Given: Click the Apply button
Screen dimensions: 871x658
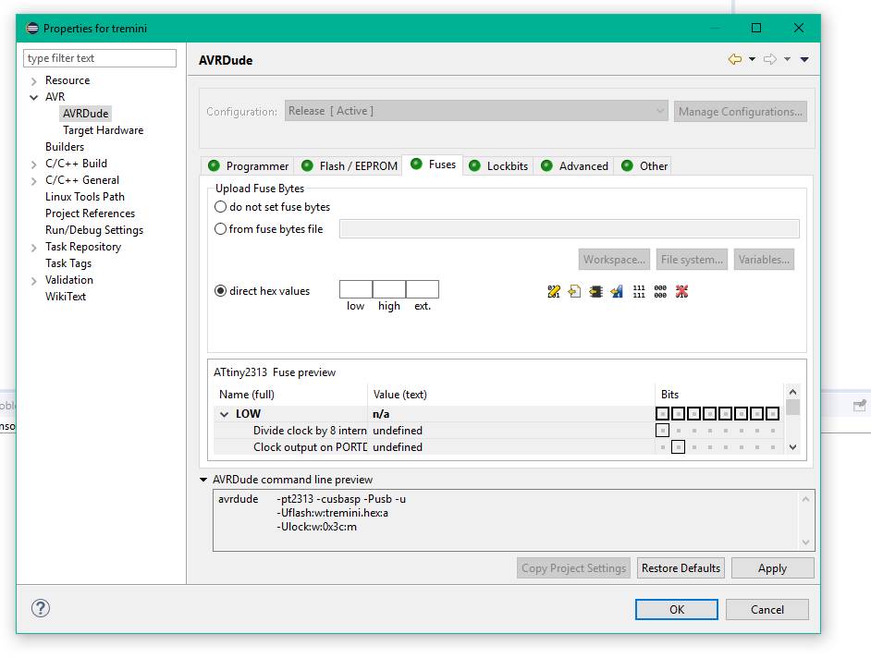Looking at the screenshot, I should (x=772, y=568).
